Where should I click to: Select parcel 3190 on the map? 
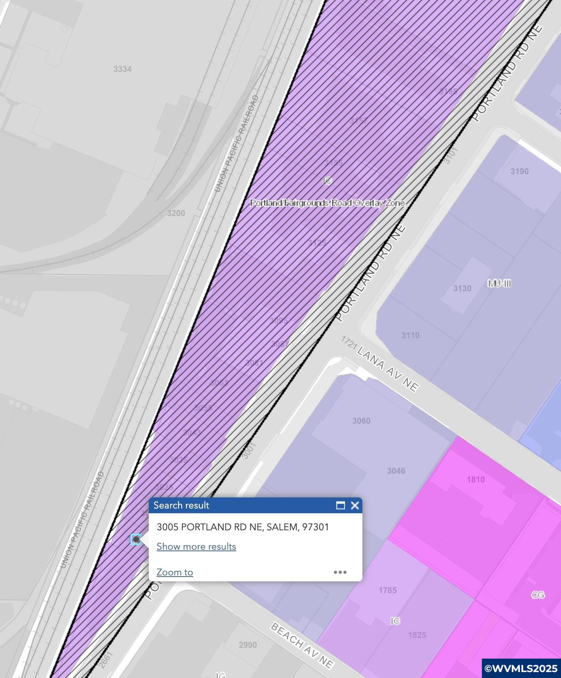[519, 171]
